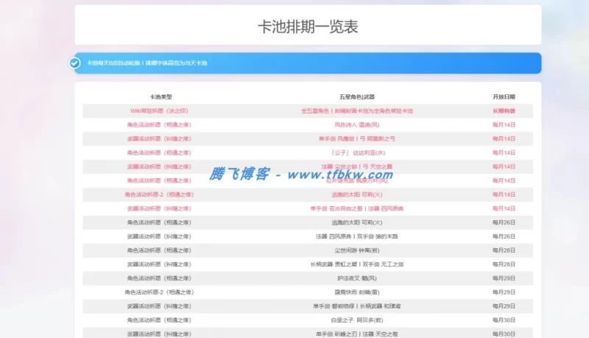This screenshot has height=338, width=589.
Task: Click the 单手剑 风鹰剑 | 弓 阿莫斯之弓 entry
Action: click(x=356, y=139)
